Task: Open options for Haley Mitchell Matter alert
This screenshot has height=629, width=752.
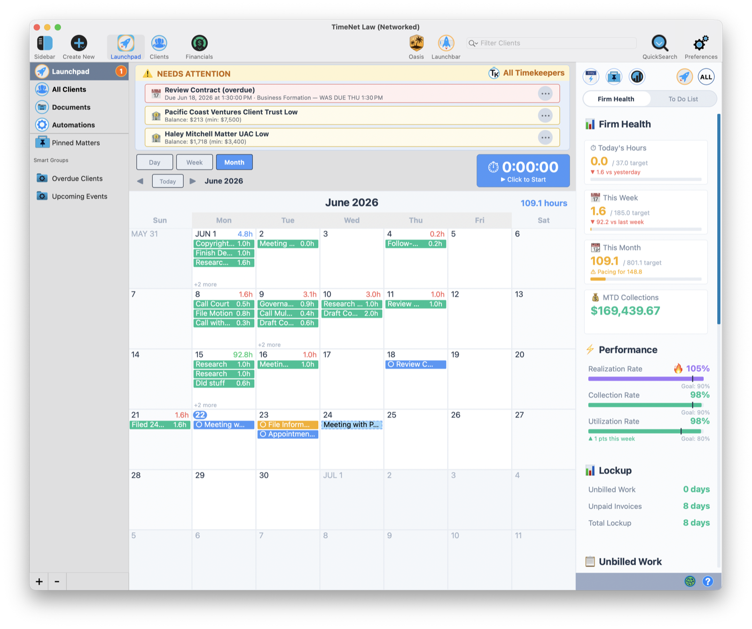Action: point(545,138)
